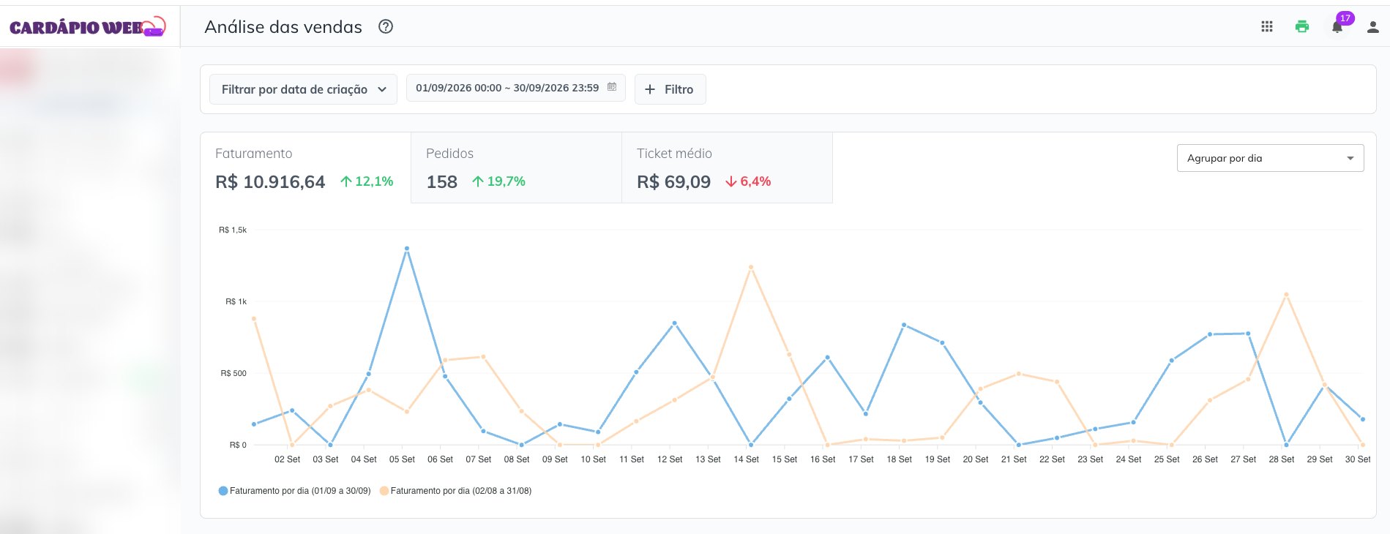
Task: Click the 02 Set axis label
Action: [x=288, y=459]
